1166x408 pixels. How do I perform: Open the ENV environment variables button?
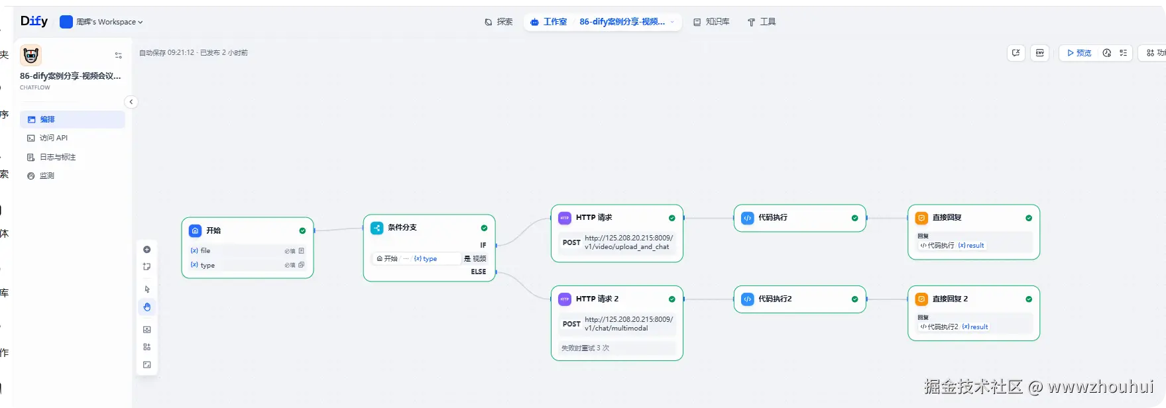point(1040,53)
